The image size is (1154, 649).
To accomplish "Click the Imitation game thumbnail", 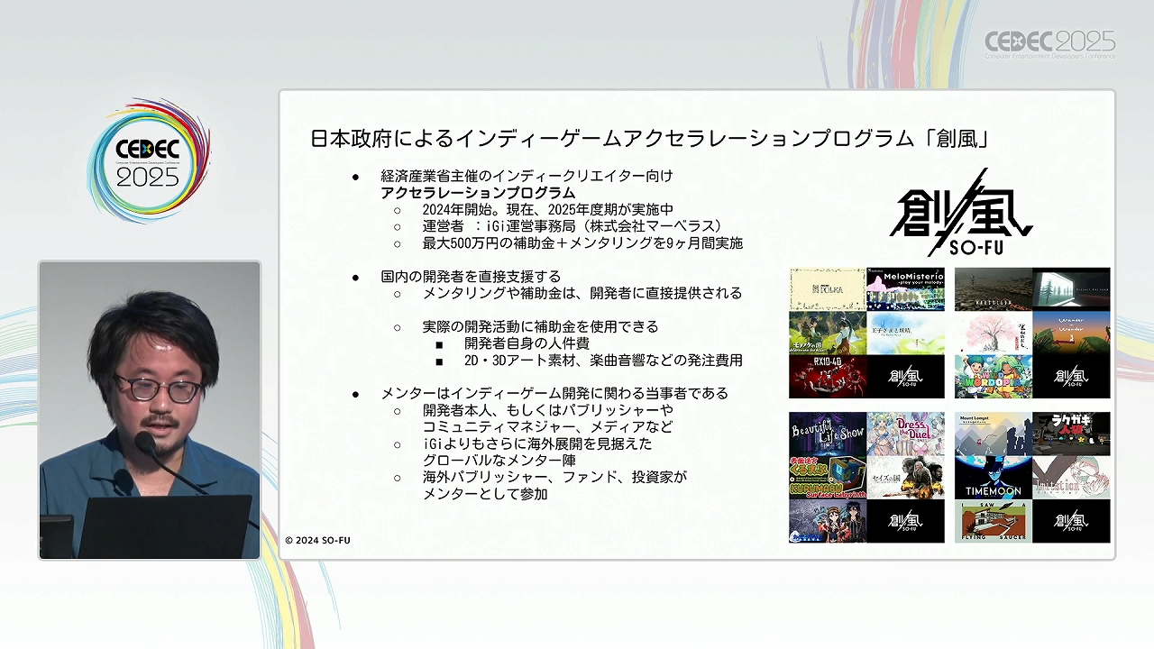I will [x=1071, y=478].
